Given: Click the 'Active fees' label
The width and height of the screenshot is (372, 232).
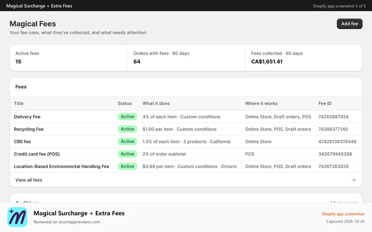Looking at the screenshot, I should 27,54.
